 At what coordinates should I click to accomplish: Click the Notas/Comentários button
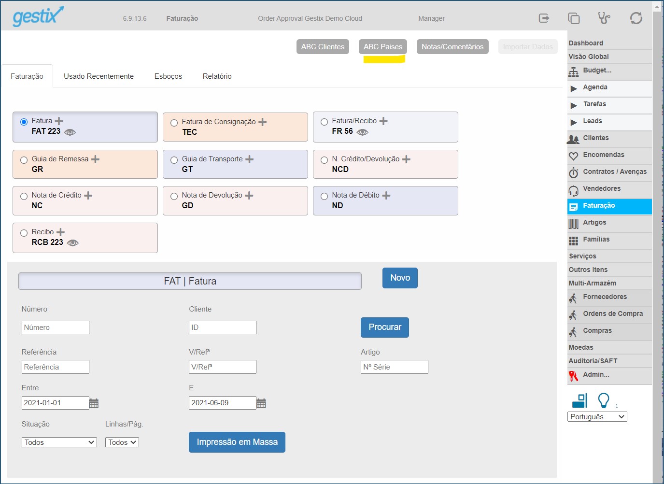pyautogui.click(x=452, y=47)
